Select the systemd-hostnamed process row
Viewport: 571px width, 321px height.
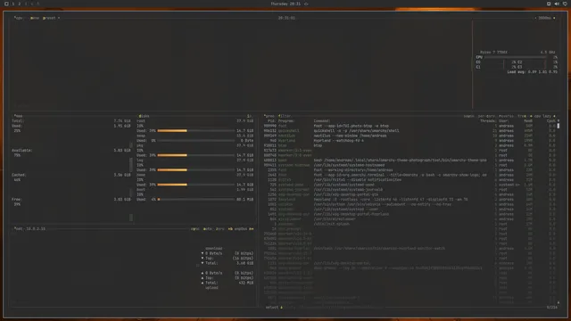[x=410, y=165]
